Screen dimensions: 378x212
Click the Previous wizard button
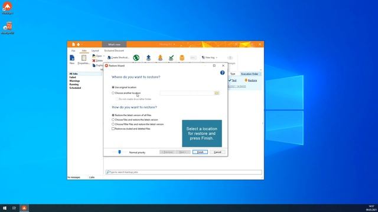pos(167,152)
